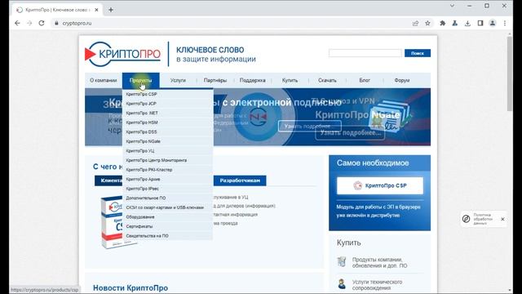Close the КриптоПро browser tab
The width and height of the screenshot is (522, 294).
[96, 10]
